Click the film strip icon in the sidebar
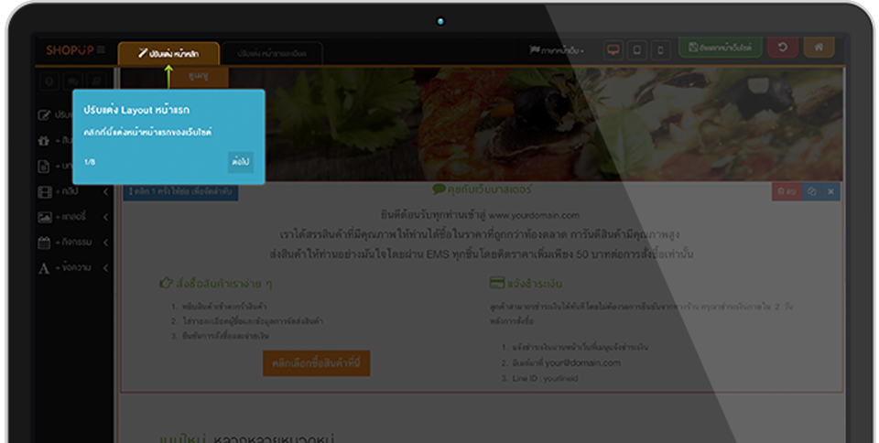Image resolution: width=879 pixels, height=443 pixels. [x=44, y=192]
